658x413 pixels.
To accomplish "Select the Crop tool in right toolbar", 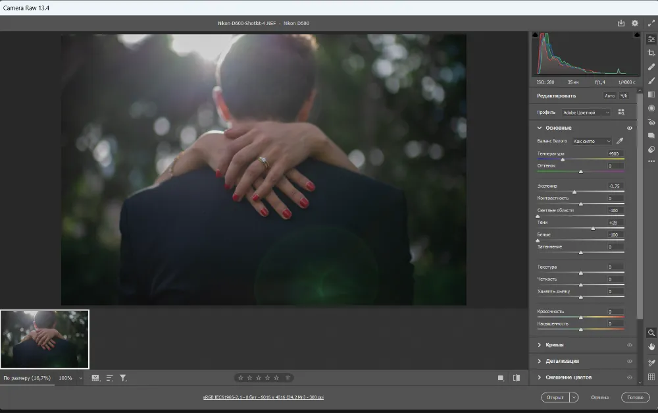I will pos(651,53).
